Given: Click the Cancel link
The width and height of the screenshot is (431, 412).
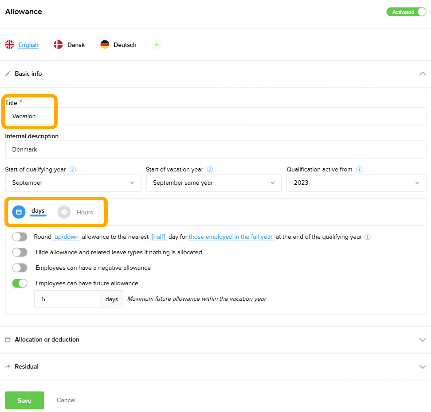Looking at the screenshot, I should [66, 400].
